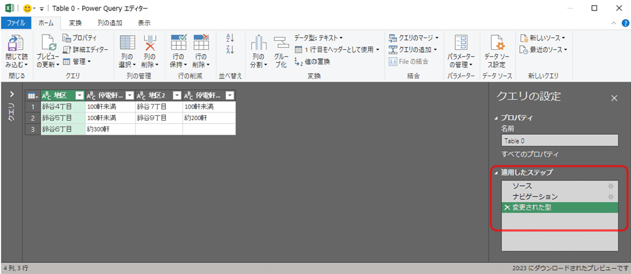Open the filter dropdown of the last 停電軒 column
The height and width of the screenshot is (274, 631).
tap(230, 95)
